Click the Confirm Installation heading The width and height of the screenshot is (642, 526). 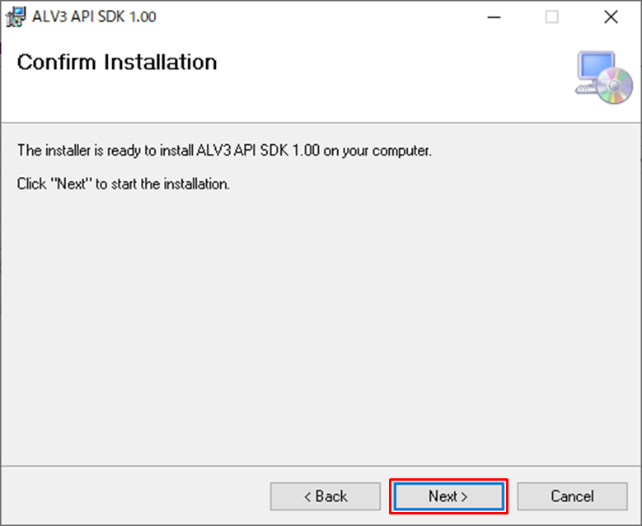click(117, 63)
